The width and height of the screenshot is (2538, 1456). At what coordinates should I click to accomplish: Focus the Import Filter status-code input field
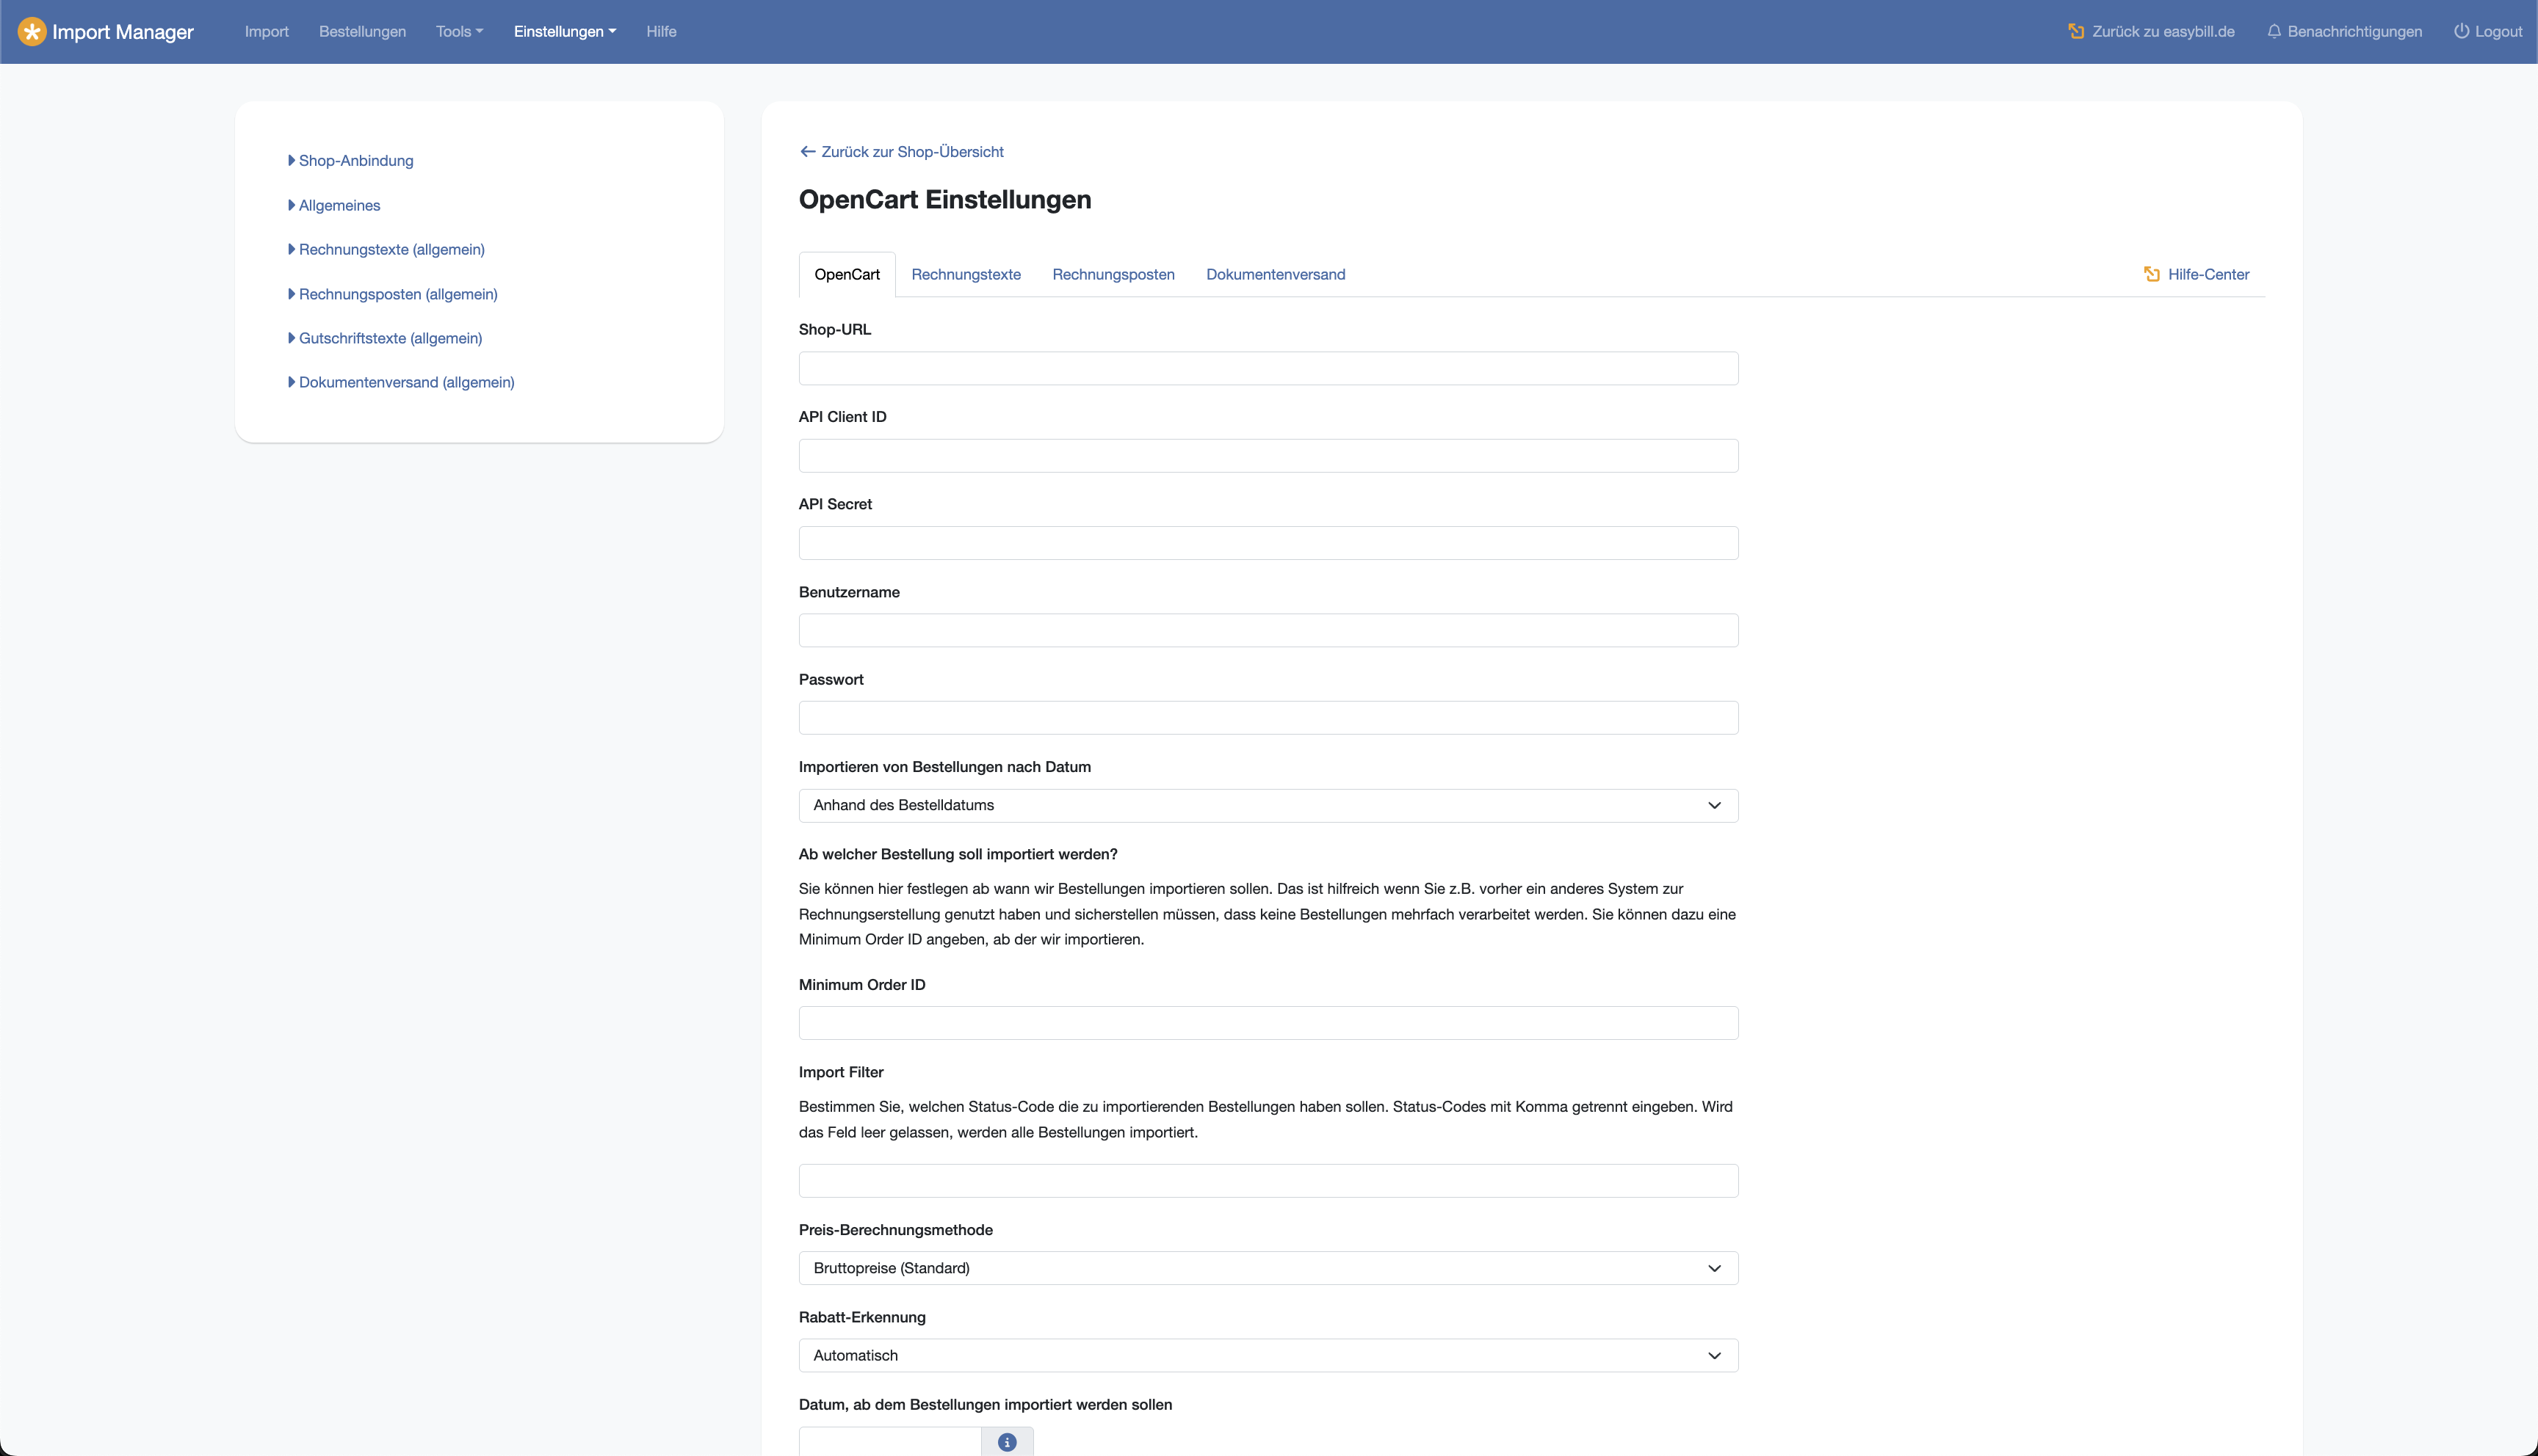tap(1268, 1181)
